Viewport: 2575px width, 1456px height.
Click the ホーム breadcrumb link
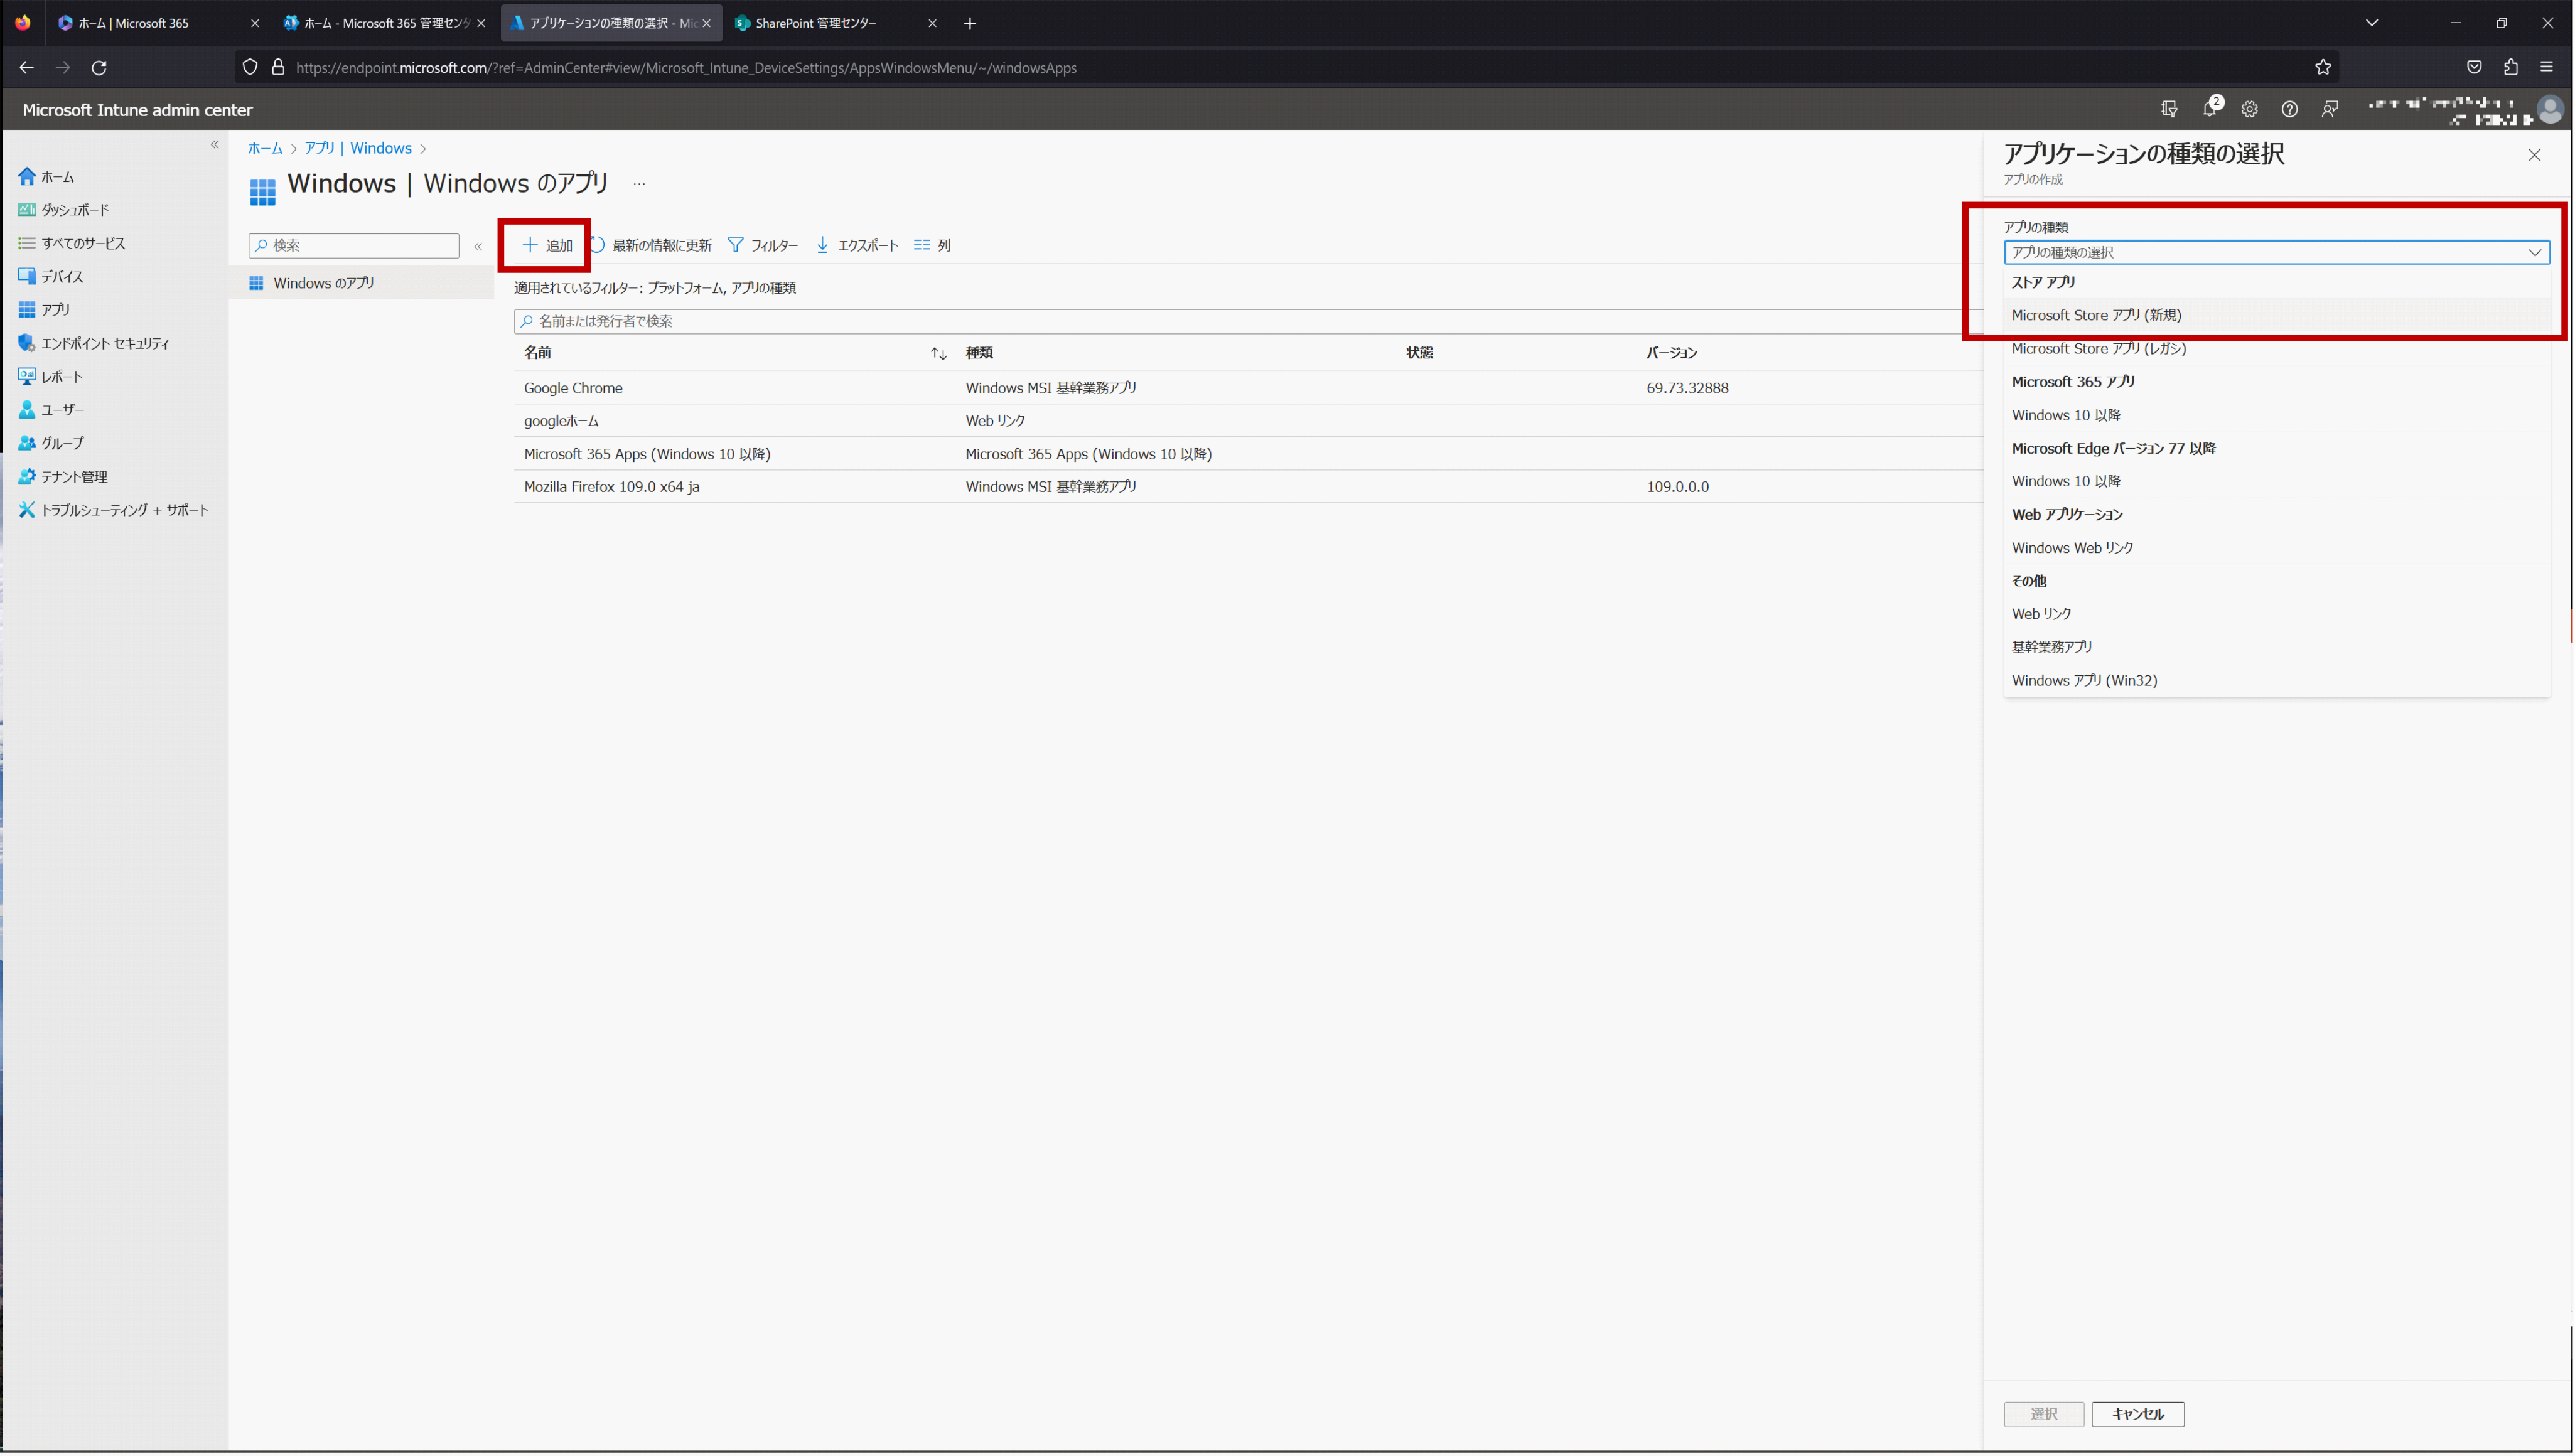pos(265,148)
